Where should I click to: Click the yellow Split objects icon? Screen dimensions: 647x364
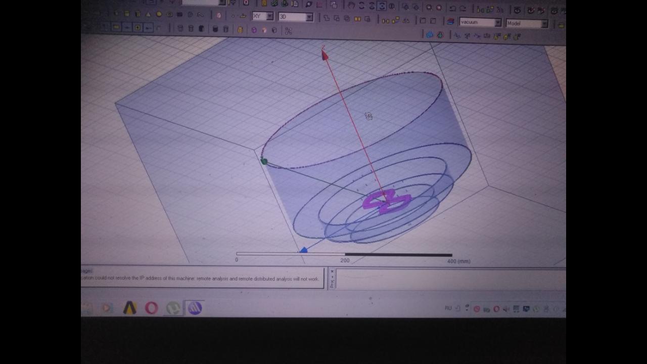[357, 19]
